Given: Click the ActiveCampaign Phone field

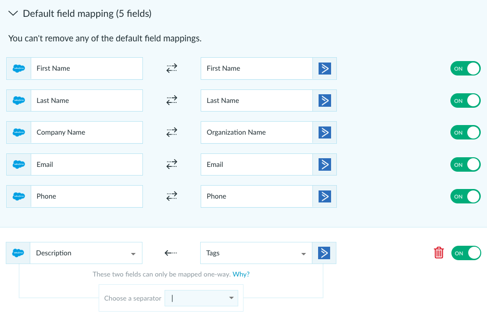Looking at the screenshot, I should coord(256,196).
